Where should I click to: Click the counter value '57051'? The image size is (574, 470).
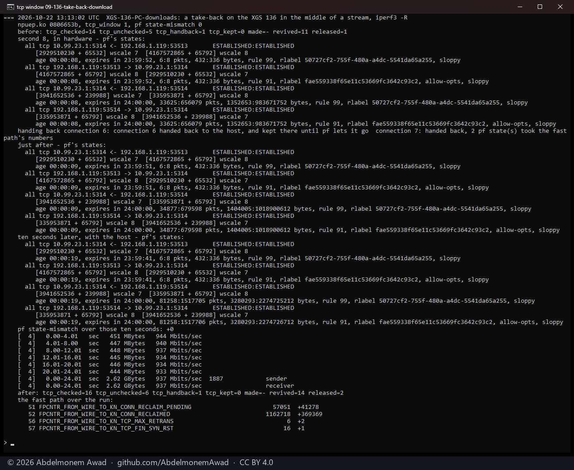pyautogui.click(x=282, y=407)
